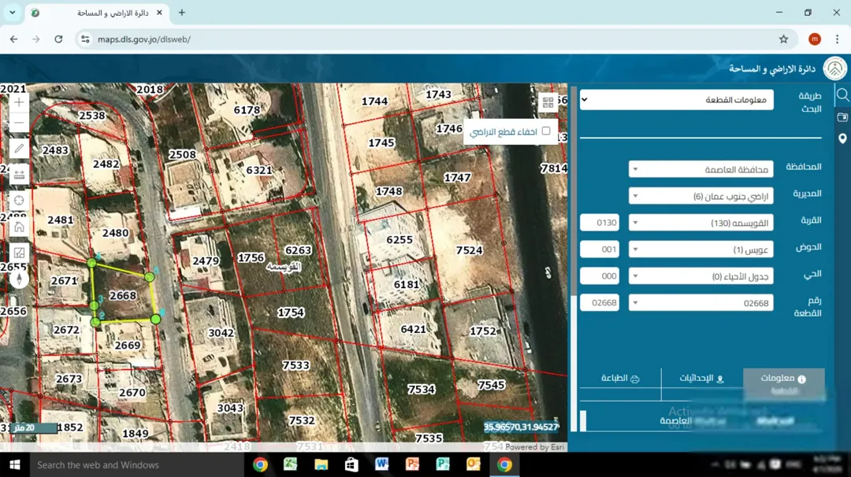The width and height of the screenshot is (851, 477).
Task: Zoom in the map with plus button
Action: coord(19,102)
